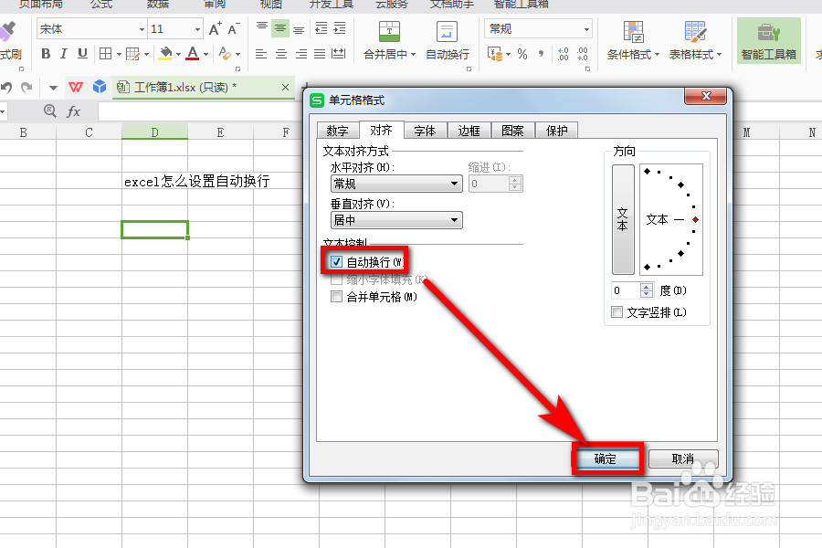Image resolution: width=822 pixels, height=548 pixels.
Task: Click the increase font size icon
Action: (x=215, y=29)
